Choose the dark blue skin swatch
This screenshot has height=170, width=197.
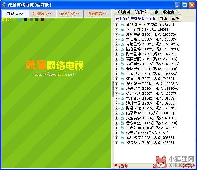26,19
